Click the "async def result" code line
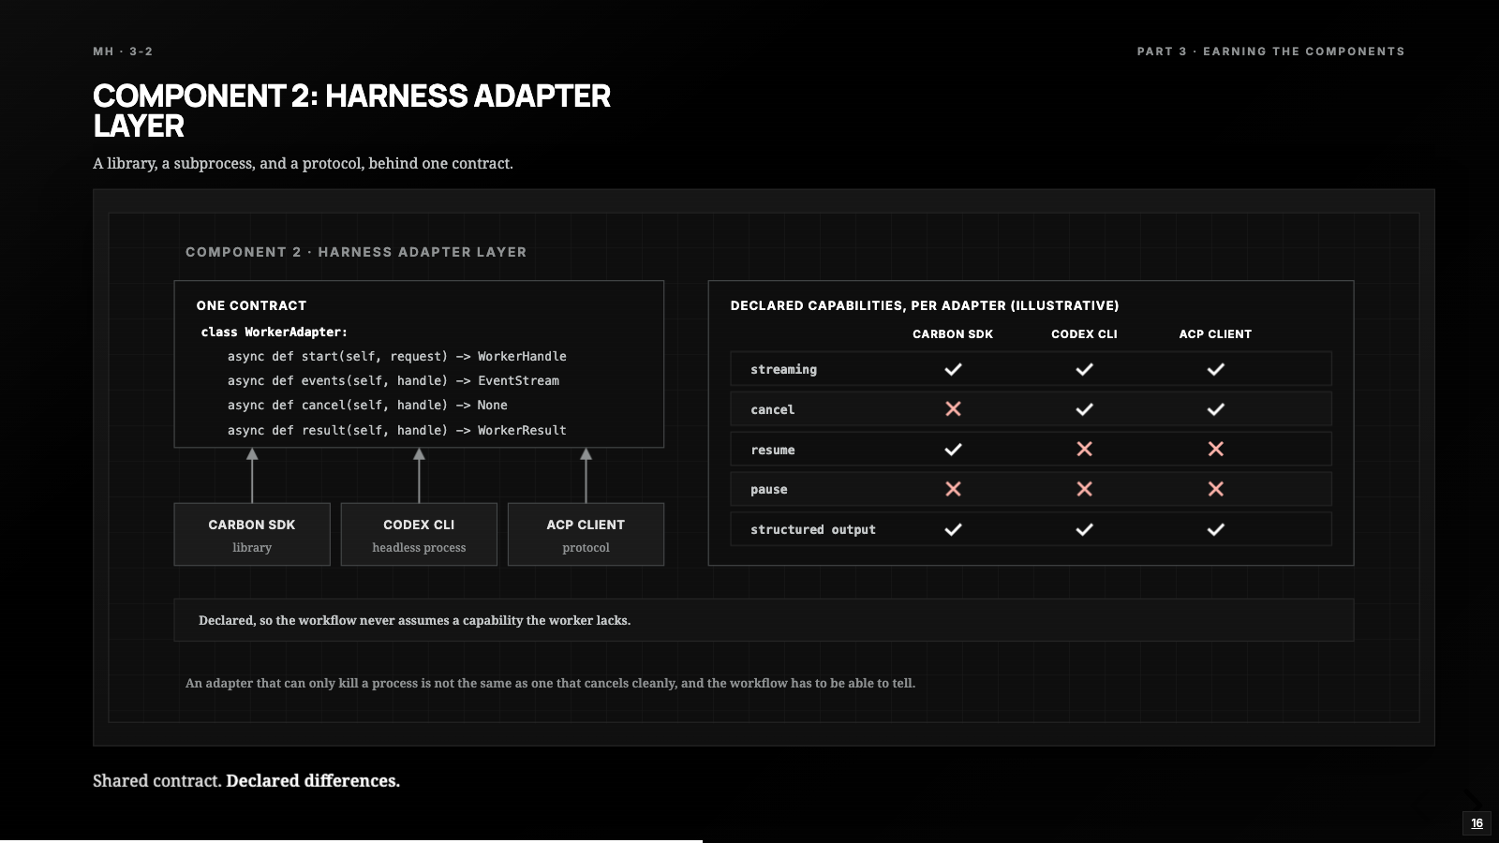 tap(396, 431)
